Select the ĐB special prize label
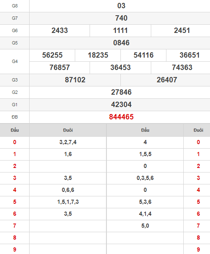The image size is (210, 254). 15,117
